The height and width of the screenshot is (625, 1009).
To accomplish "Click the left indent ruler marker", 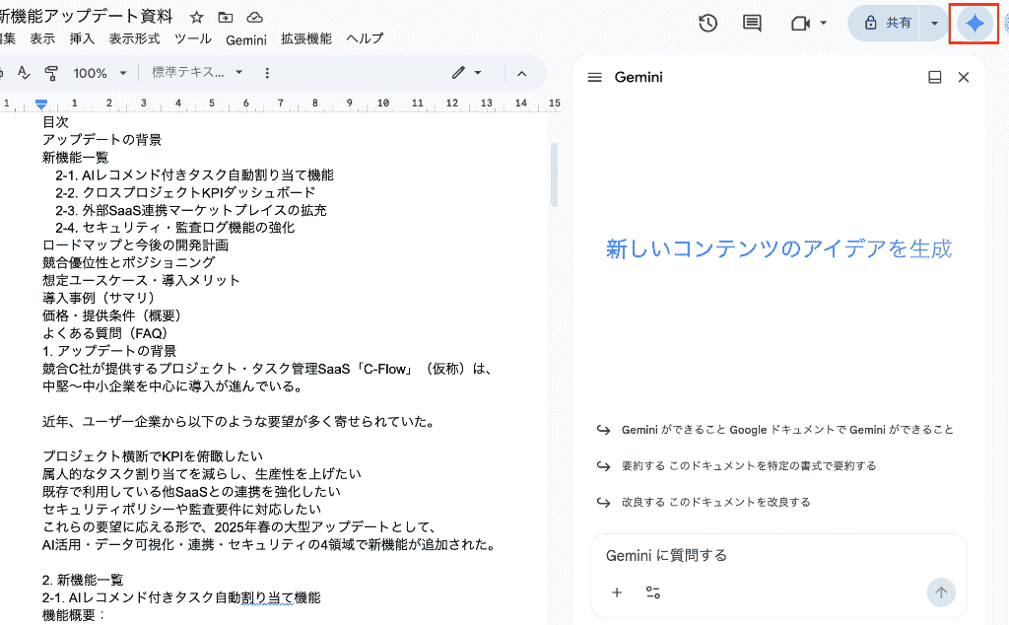I will coord(41,104).
